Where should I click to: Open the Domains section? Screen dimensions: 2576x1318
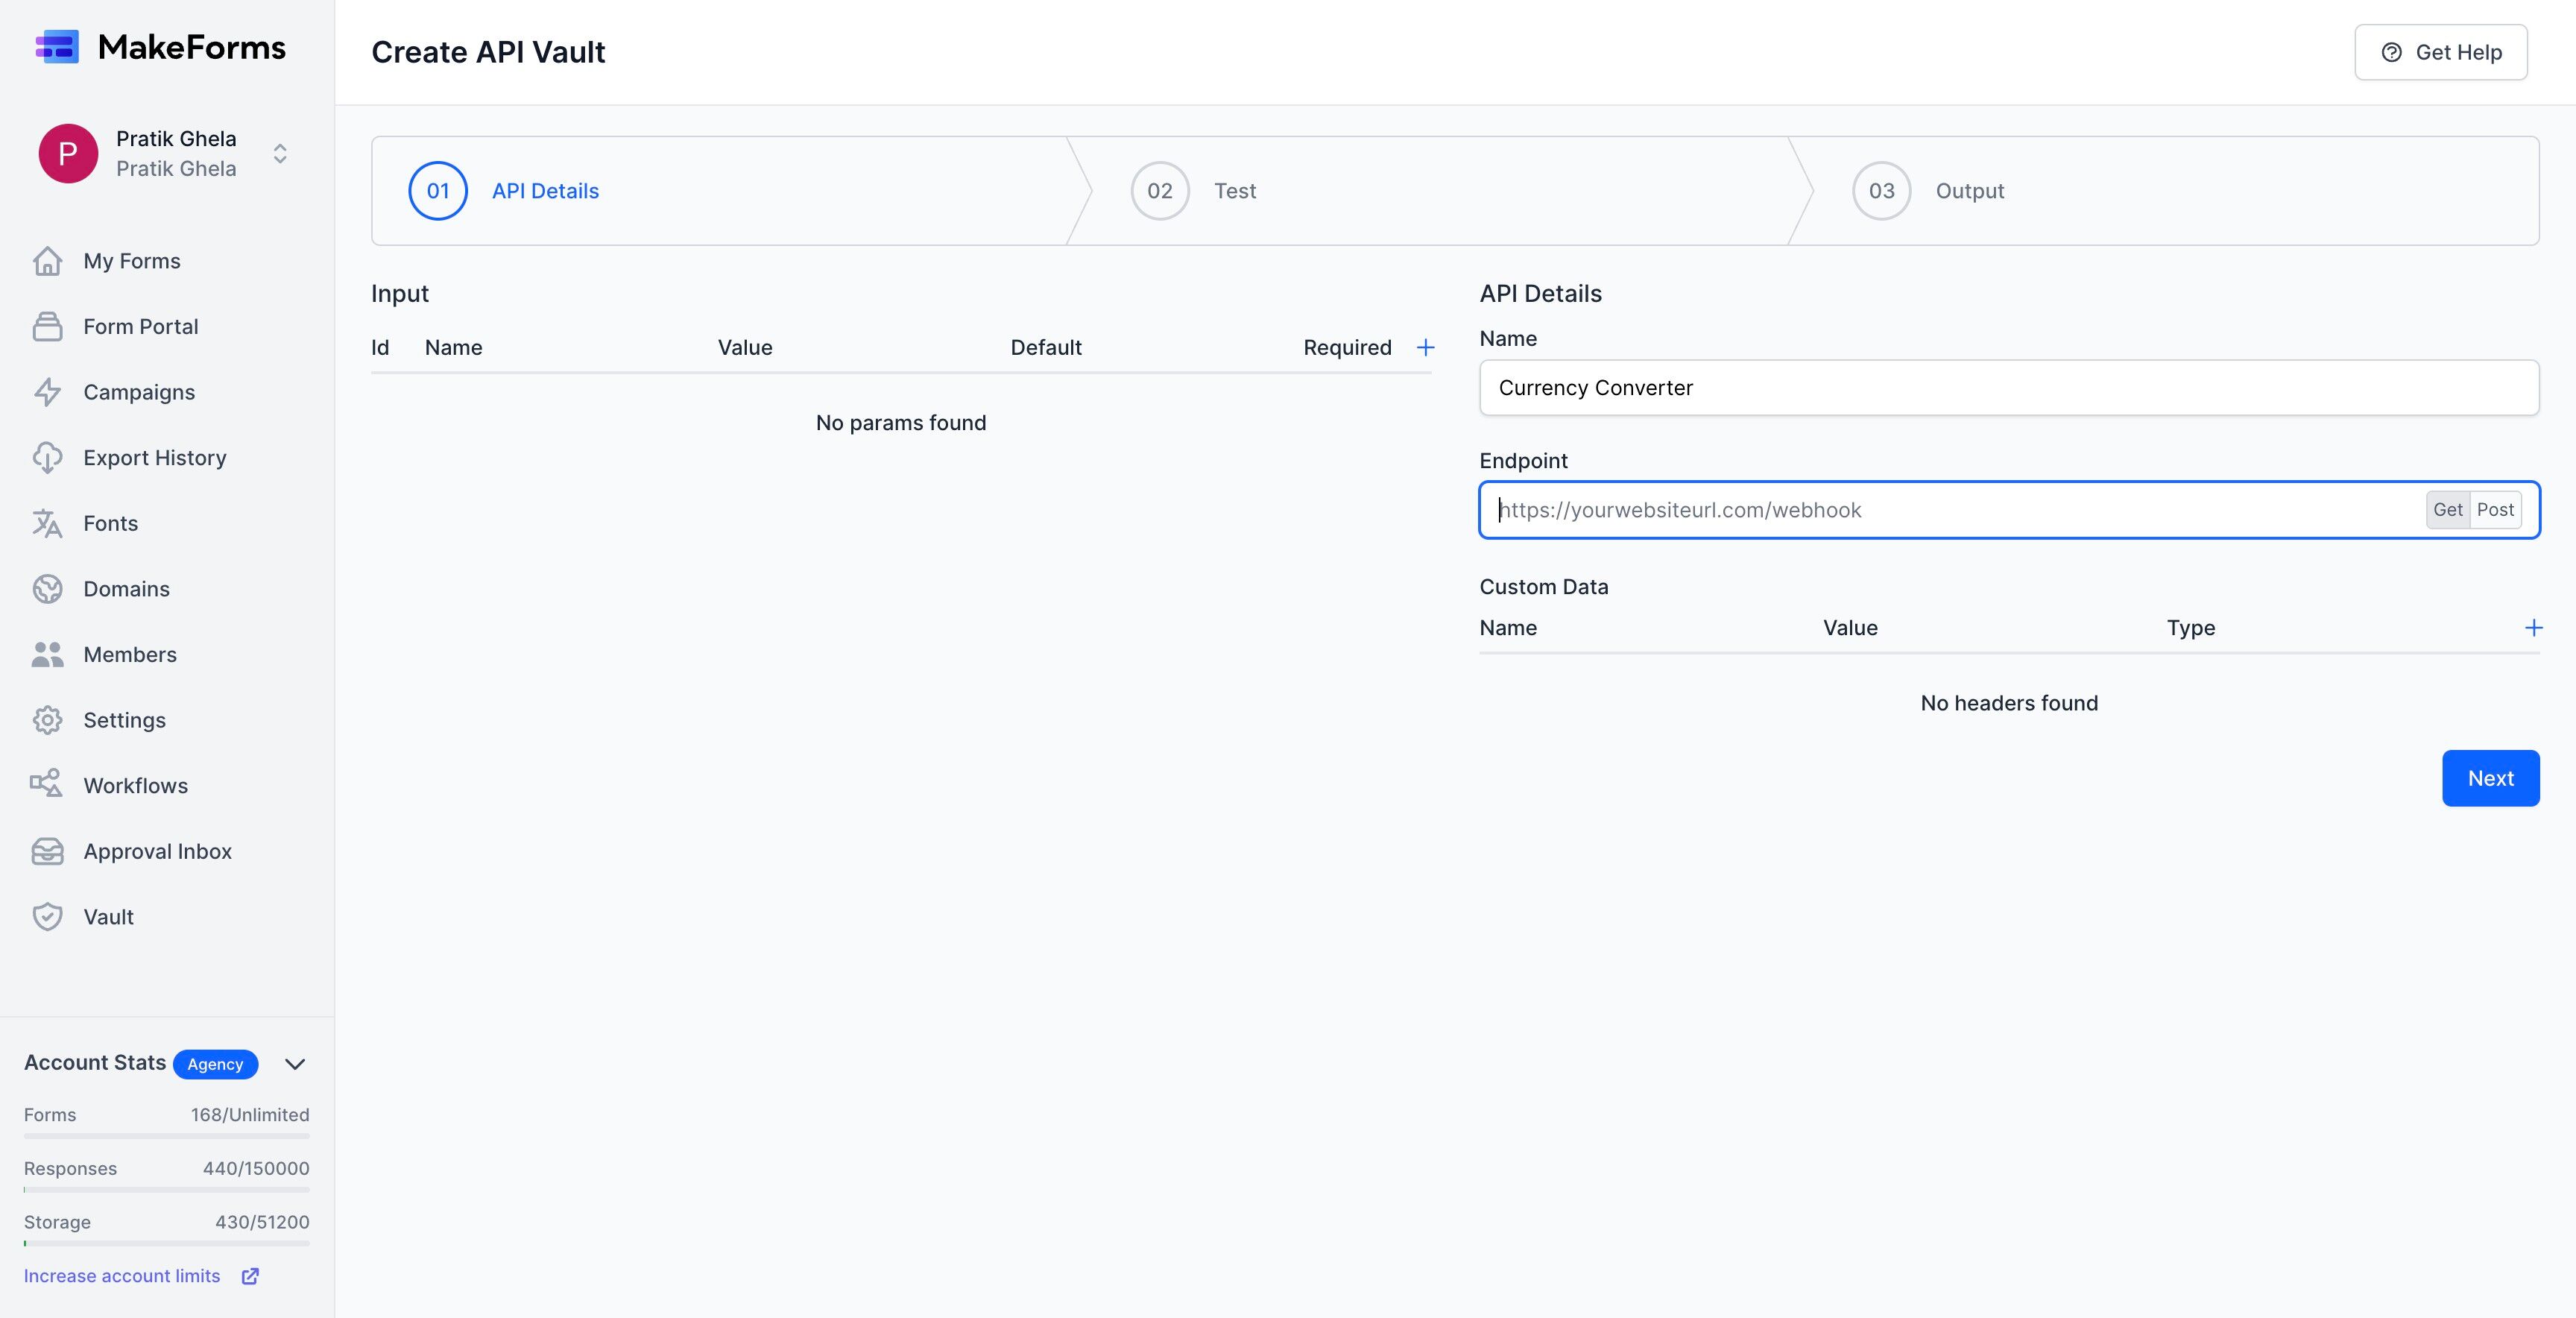point(126,589)
